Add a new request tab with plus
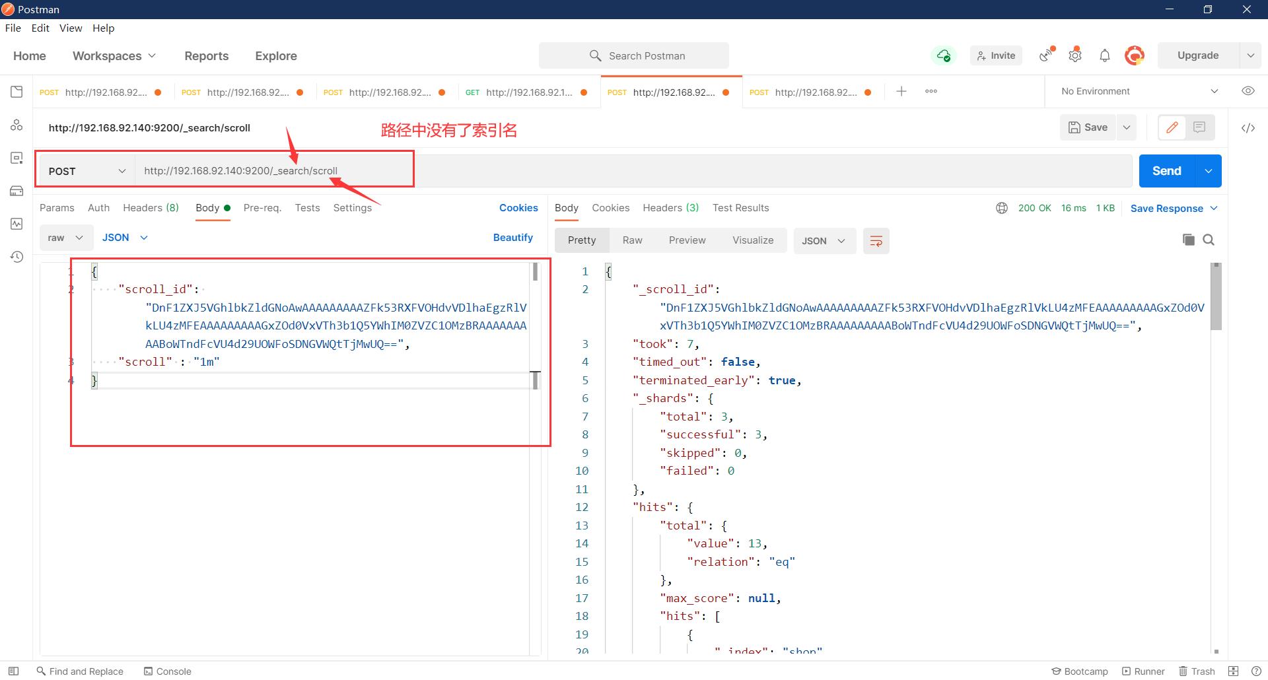The width and height of the screenshot is (1268, 680). click(901, 91)
